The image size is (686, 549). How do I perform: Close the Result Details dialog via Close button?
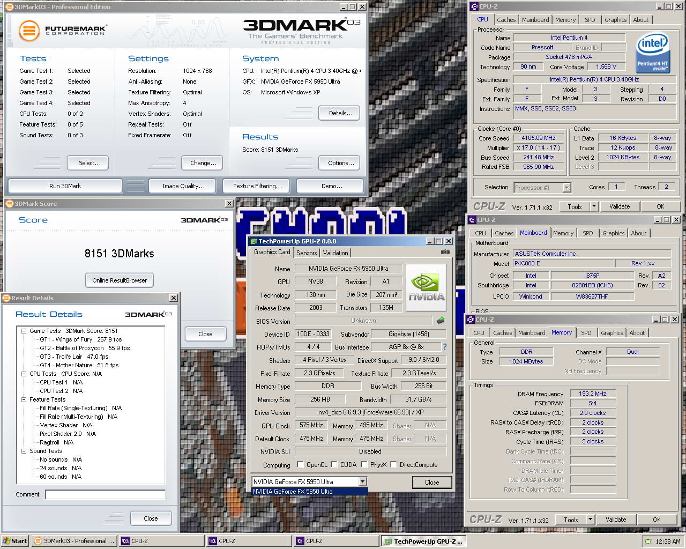(151, 518)
